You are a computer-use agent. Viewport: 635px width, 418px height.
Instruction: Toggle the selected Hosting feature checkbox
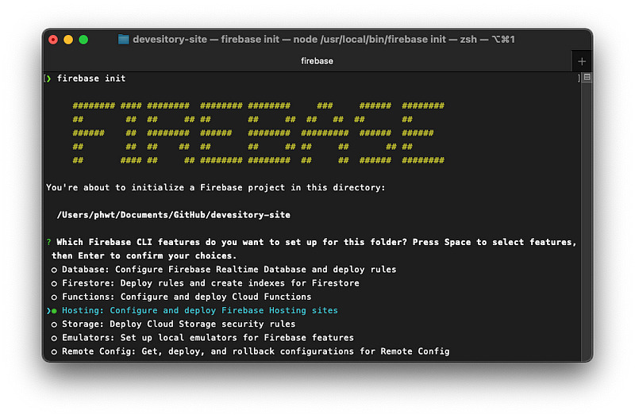[x=54, y=311]
